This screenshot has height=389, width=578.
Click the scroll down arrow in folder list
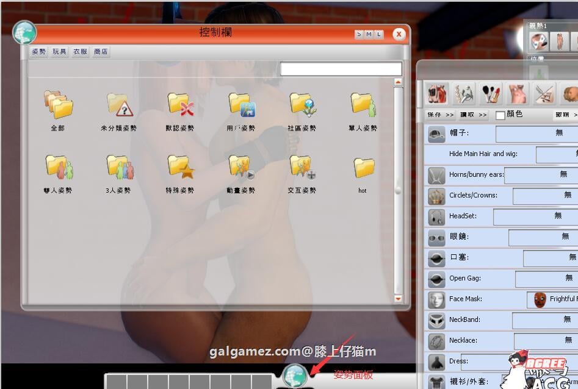[399, 299]
